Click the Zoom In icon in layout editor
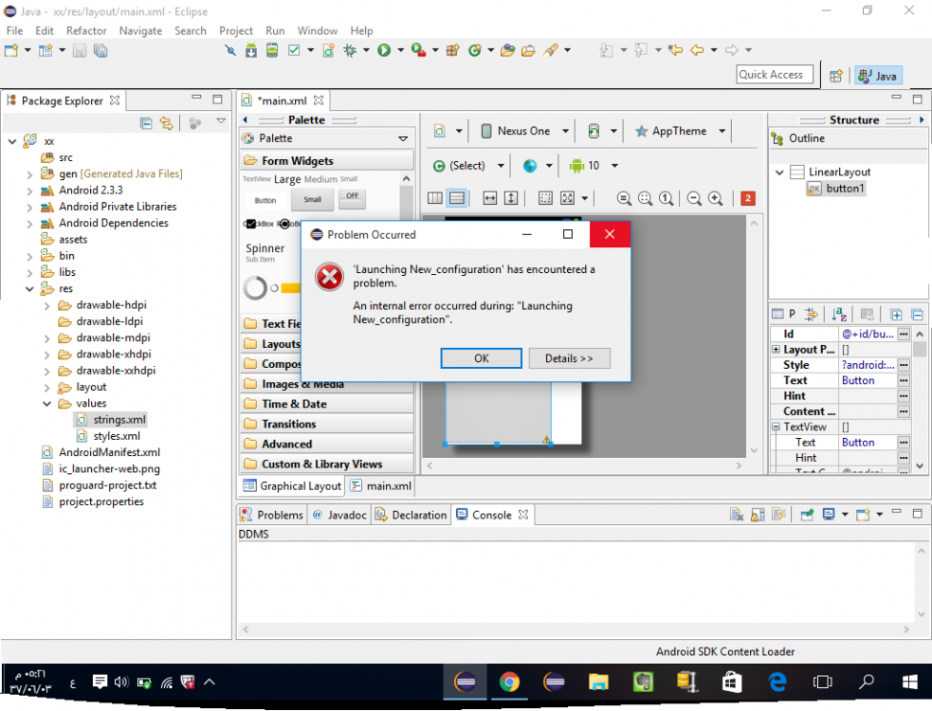 click(x=716, y=198)
